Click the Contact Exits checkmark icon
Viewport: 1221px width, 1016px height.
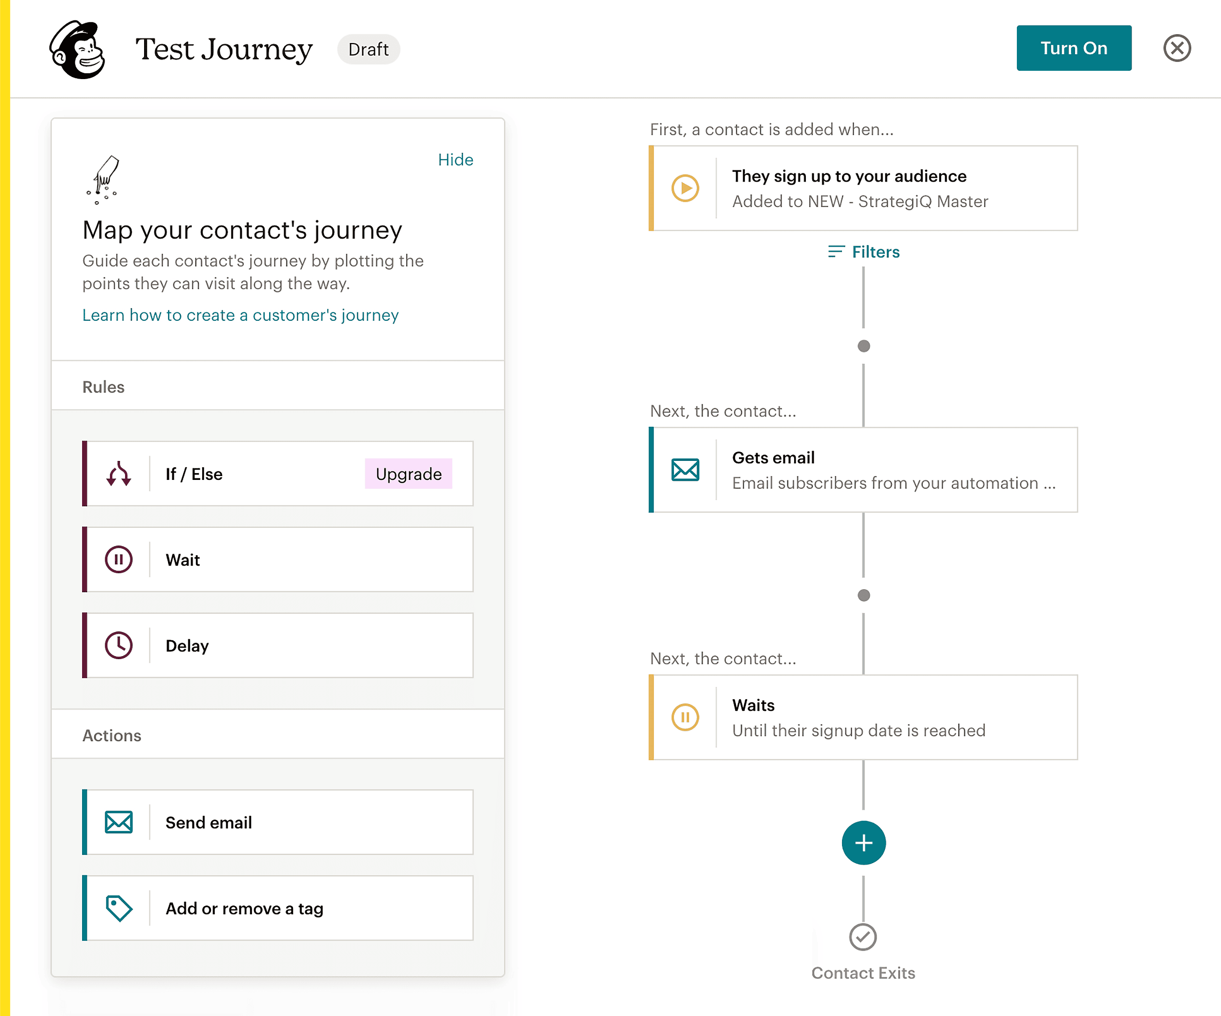tap(863, 937)
